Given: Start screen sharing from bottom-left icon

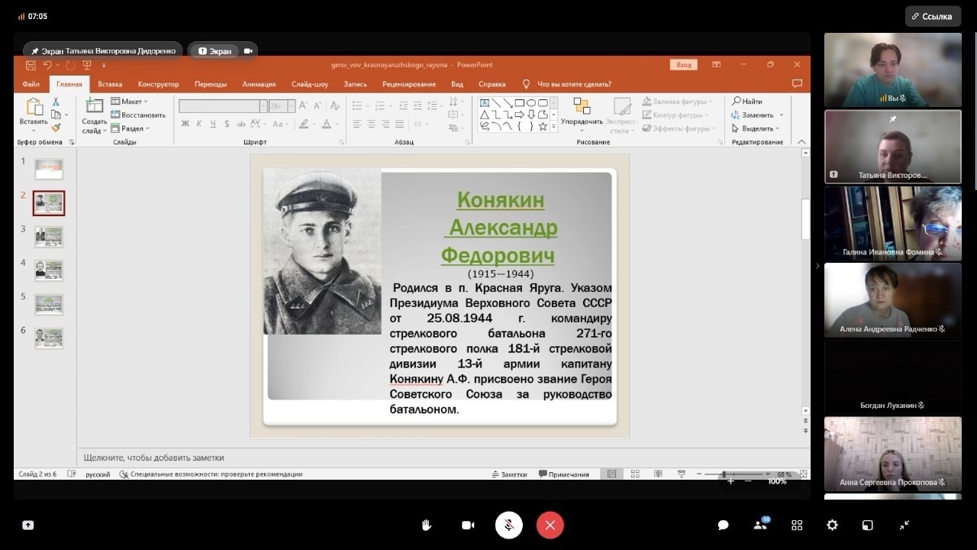Looking at the screenshot, I should tap(28, 525).
